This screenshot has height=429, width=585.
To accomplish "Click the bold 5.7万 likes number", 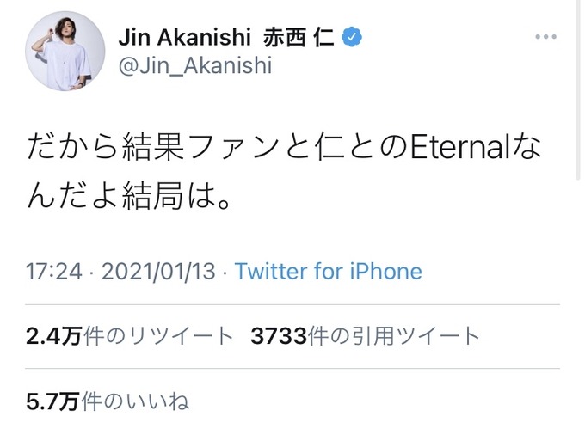I will (x=52, y=401).
